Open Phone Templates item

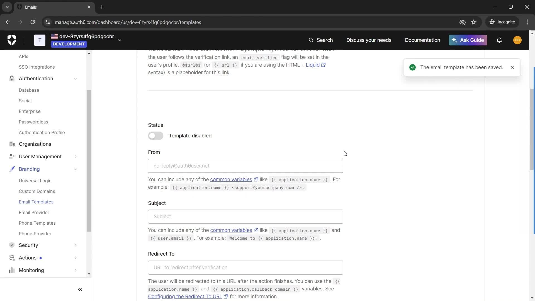(x=37, y=223)
